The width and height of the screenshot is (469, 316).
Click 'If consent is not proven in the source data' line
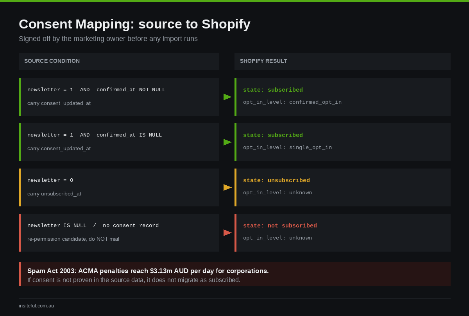pos(134,280)
